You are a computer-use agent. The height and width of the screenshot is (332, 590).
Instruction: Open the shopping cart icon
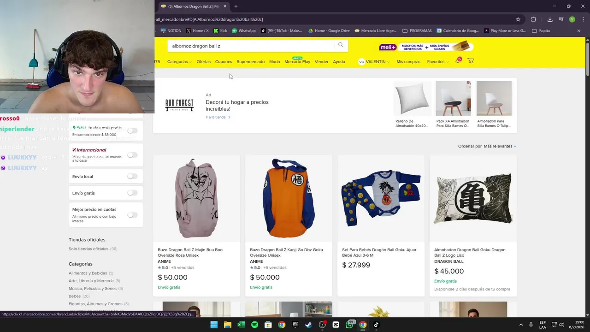coord(471,61)
